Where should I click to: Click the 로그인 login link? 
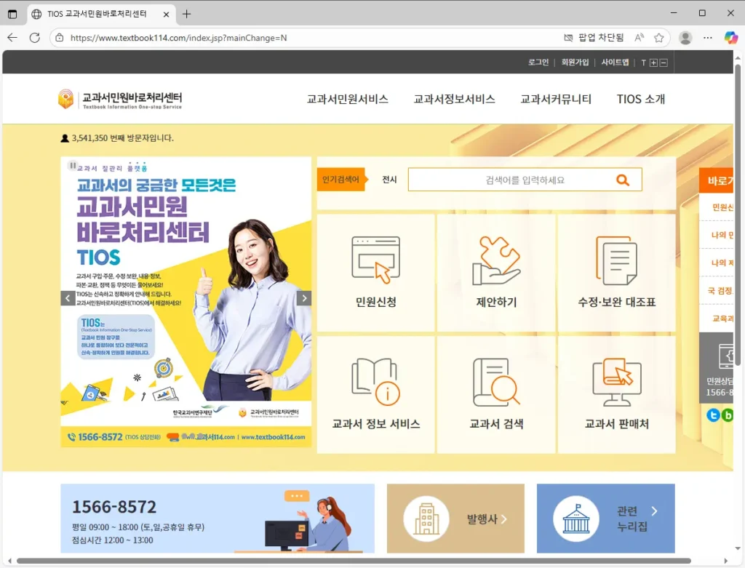538,63
